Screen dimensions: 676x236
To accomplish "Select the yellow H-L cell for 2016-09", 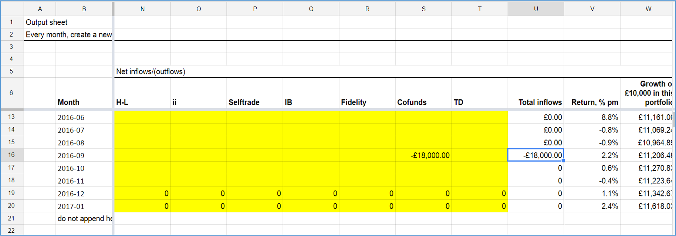I will point(142,155).
